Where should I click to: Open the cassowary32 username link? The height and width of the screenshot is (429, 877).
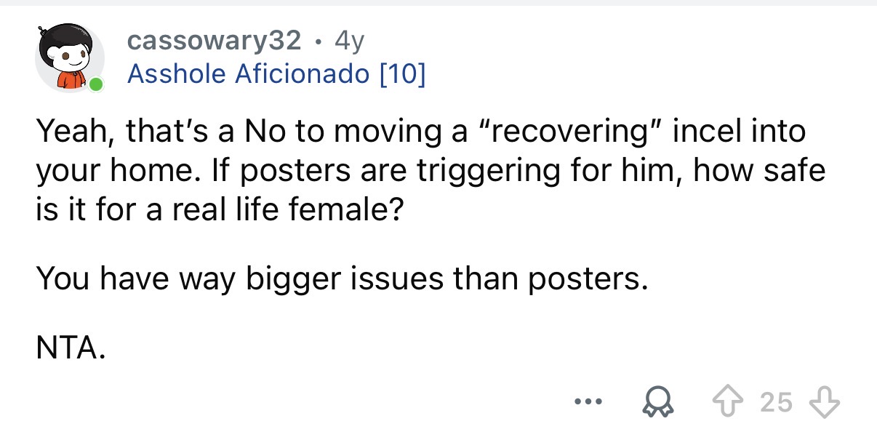point(214,41)
